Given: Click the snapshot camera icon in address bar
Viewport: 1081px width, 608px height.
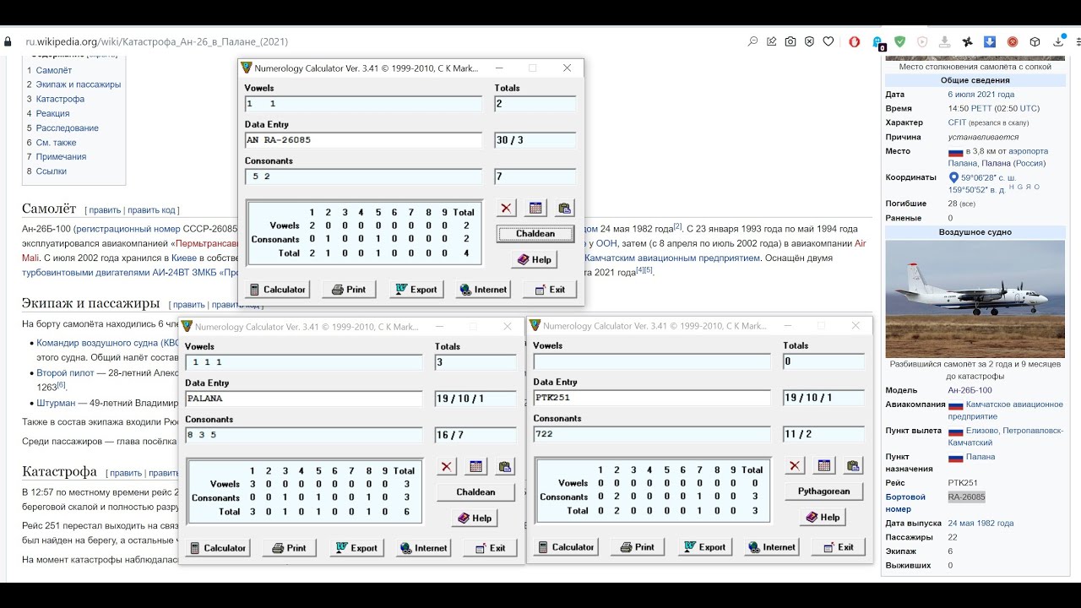Looking at the screenshot, I should point(790,41).
